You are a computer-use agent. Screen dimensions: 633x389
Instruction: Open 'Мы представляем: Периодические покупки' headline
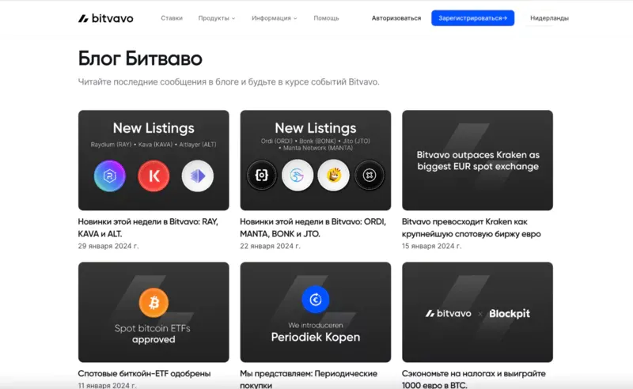(309, 379)
